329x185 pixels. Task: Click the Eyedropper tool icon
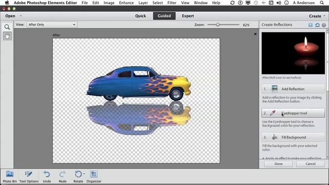click(272, 113)
